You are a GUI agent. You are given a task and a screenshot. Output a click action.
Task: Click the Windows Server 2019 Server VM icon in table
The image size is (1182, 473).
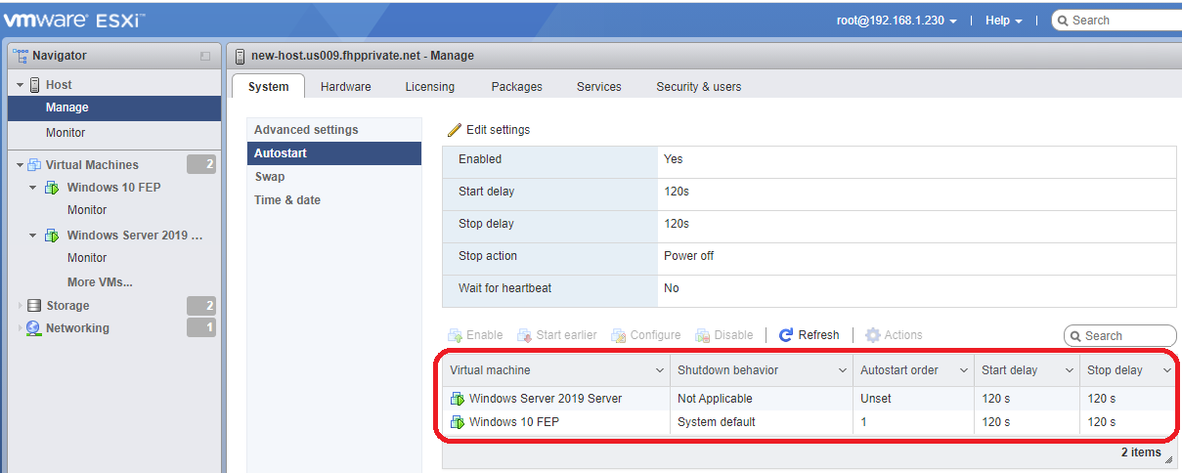[x=458, y=399]
